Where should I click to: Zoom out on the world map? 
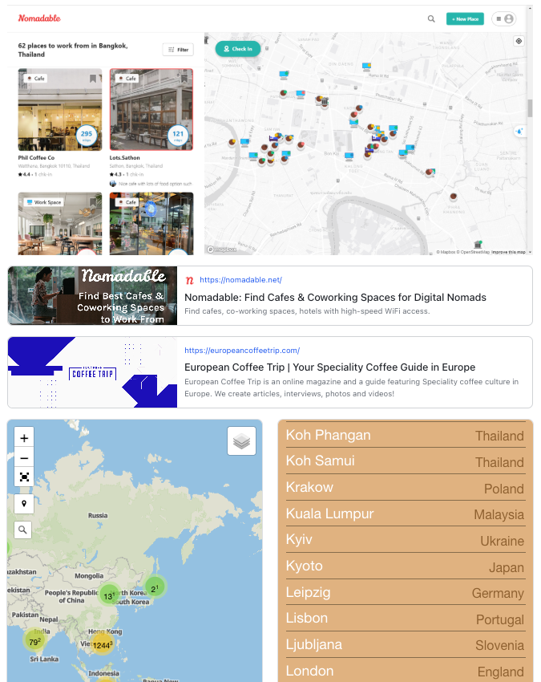pyautogui.click(x=24, y=458)
